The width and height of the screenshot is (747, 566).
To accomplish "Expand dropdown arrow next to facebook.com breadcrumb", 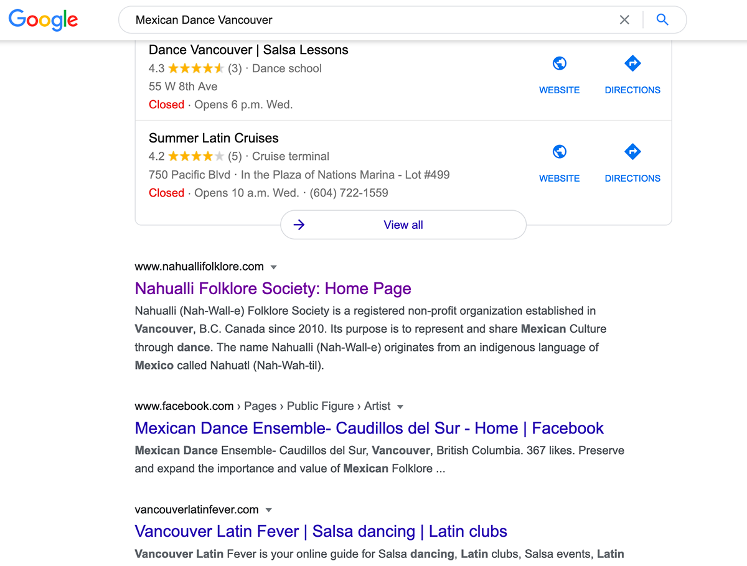I will pyautogui.click(x=400, y=407).
